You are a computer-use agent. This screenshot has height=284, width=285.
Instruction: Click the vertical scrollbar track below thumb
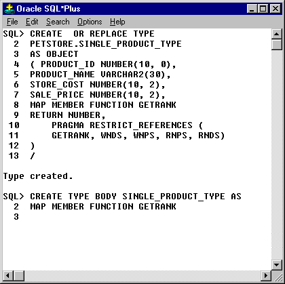tap(277, 155)
